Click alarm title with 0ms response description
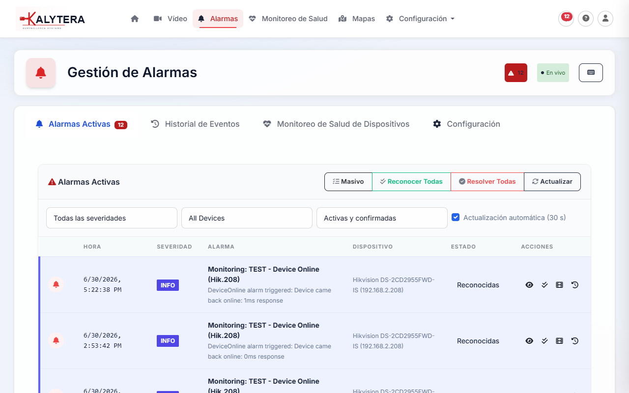This screenshot has height=393, width=629. click(x=263, y=330)
